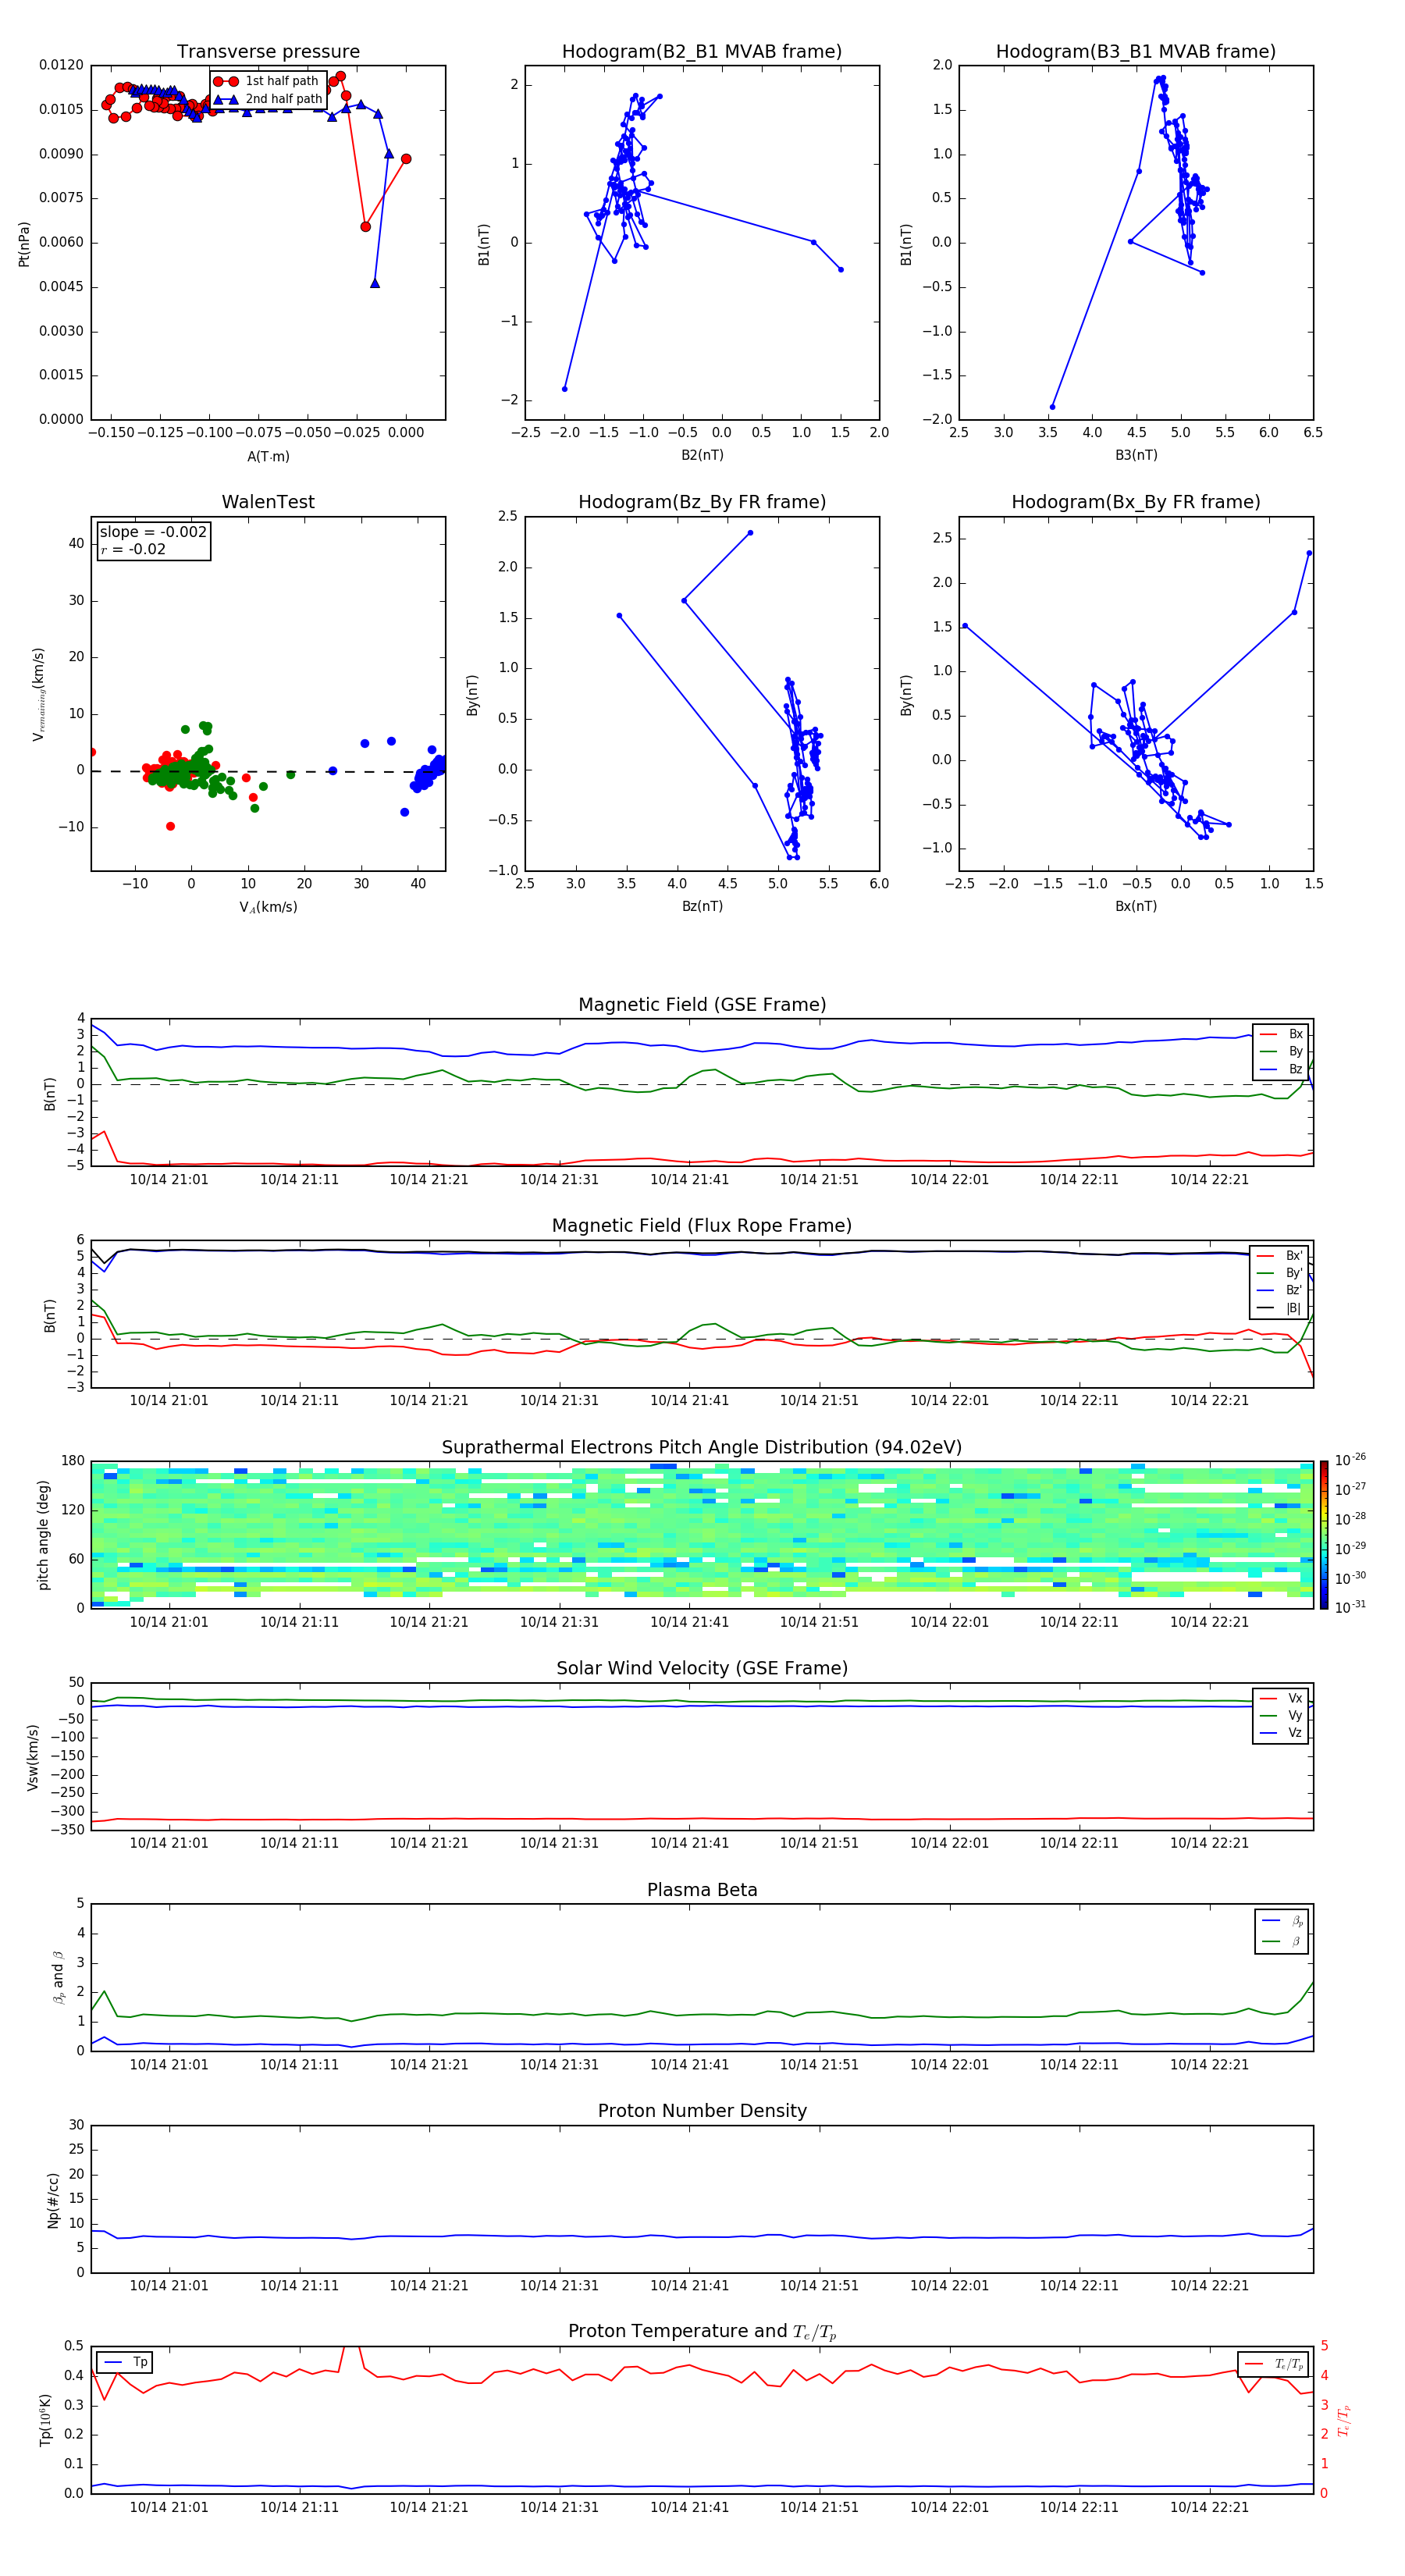Click the red right-side 'Te/Tp' axis label
1405x2576 pixels.
click(1343, 2421)
